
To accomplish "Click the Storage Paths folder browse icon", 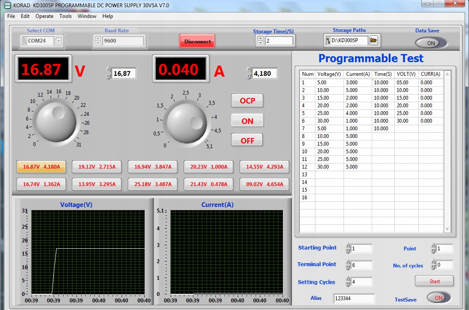I will point(373,40).
